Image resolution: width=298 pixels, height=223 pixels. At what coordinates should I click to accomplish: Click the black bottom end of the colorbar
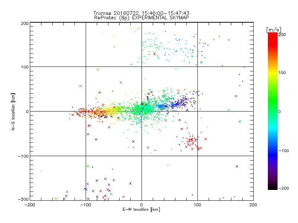[x=273, y=187]
